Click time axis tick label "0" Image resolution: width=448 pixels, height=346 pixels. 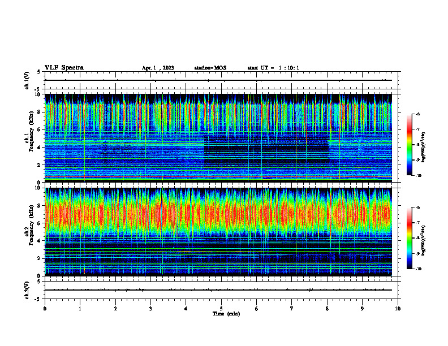click(x=45, y=309)
